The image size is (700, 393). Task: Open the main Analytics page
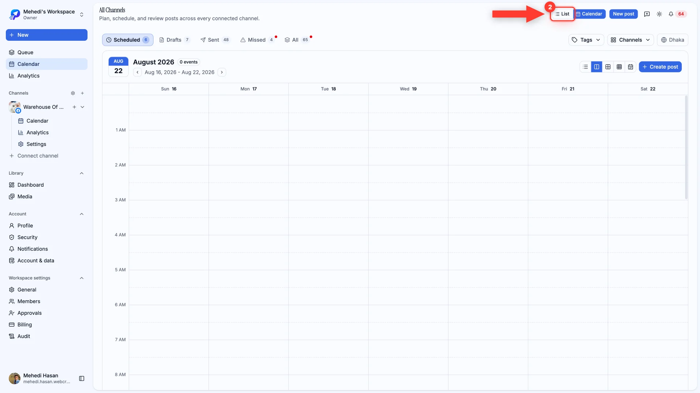47,76
